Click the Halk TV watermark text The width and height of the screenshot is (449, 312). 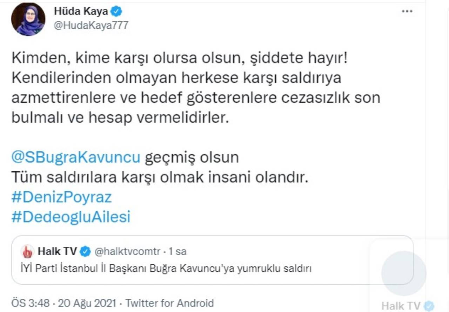coord(401,306)
